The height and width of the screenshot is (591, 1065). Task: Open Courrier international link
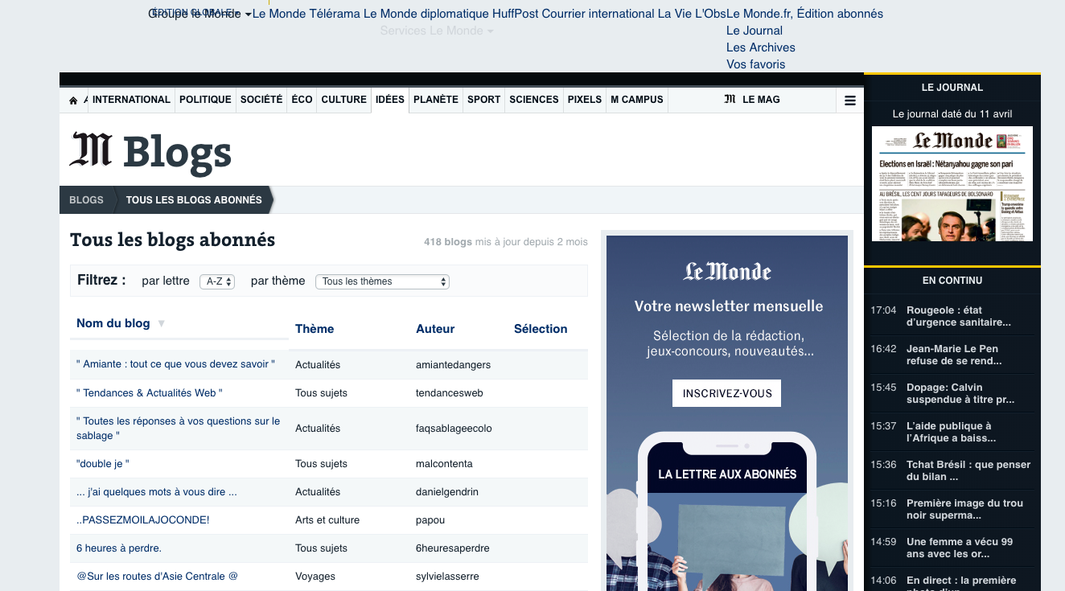[x=598, y=14]
